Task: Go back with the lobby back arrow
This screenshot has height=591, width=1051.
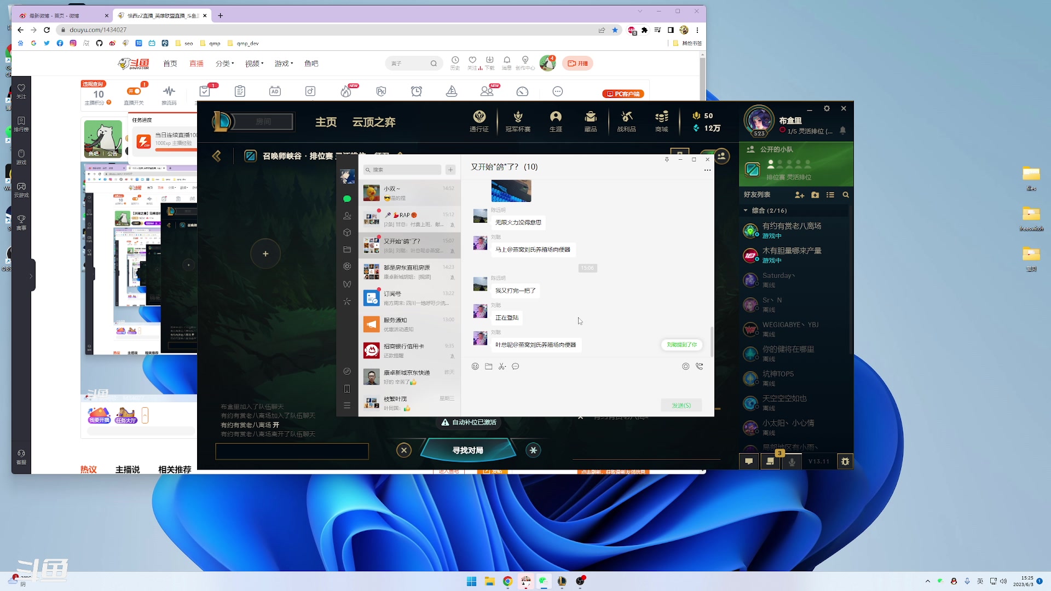Action: click(x=217, y=157)
